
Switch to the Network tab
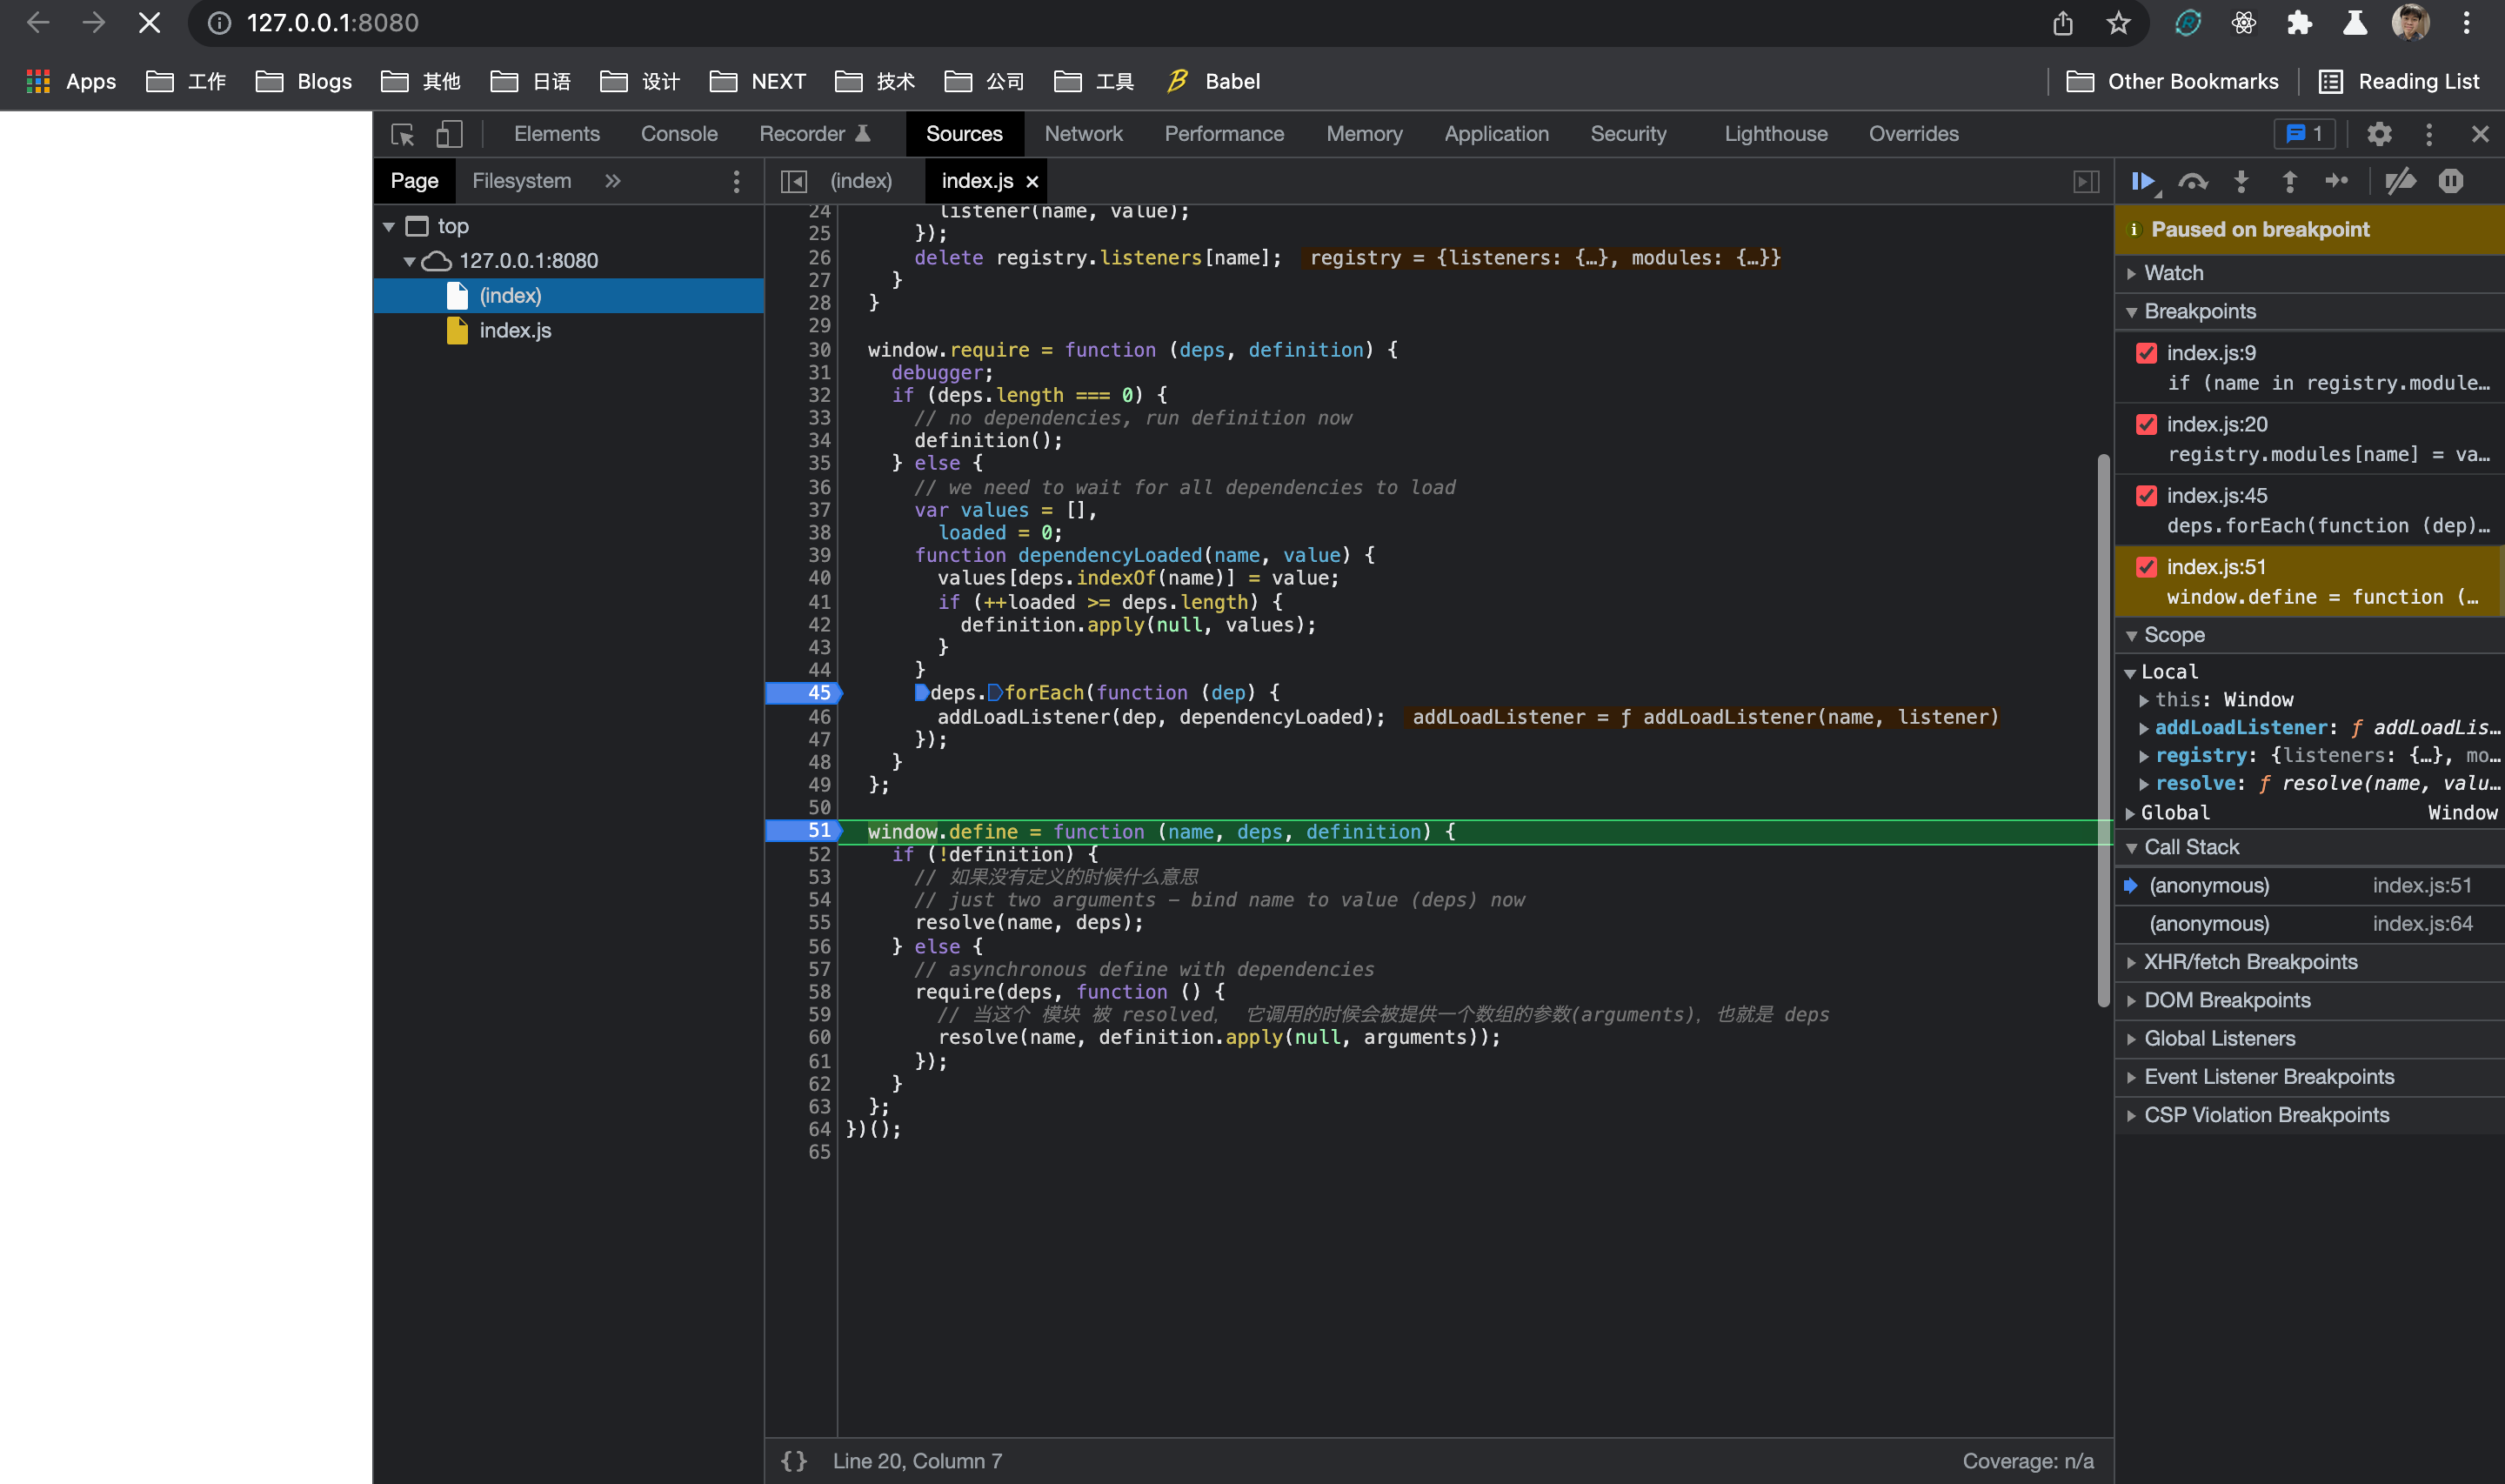[x=1083, y=134]
